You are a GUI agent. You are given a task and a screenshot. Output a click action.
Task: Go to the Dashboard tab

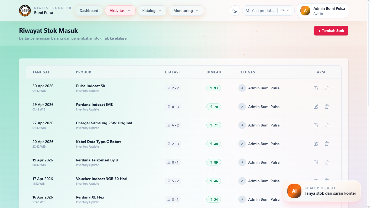89,11
